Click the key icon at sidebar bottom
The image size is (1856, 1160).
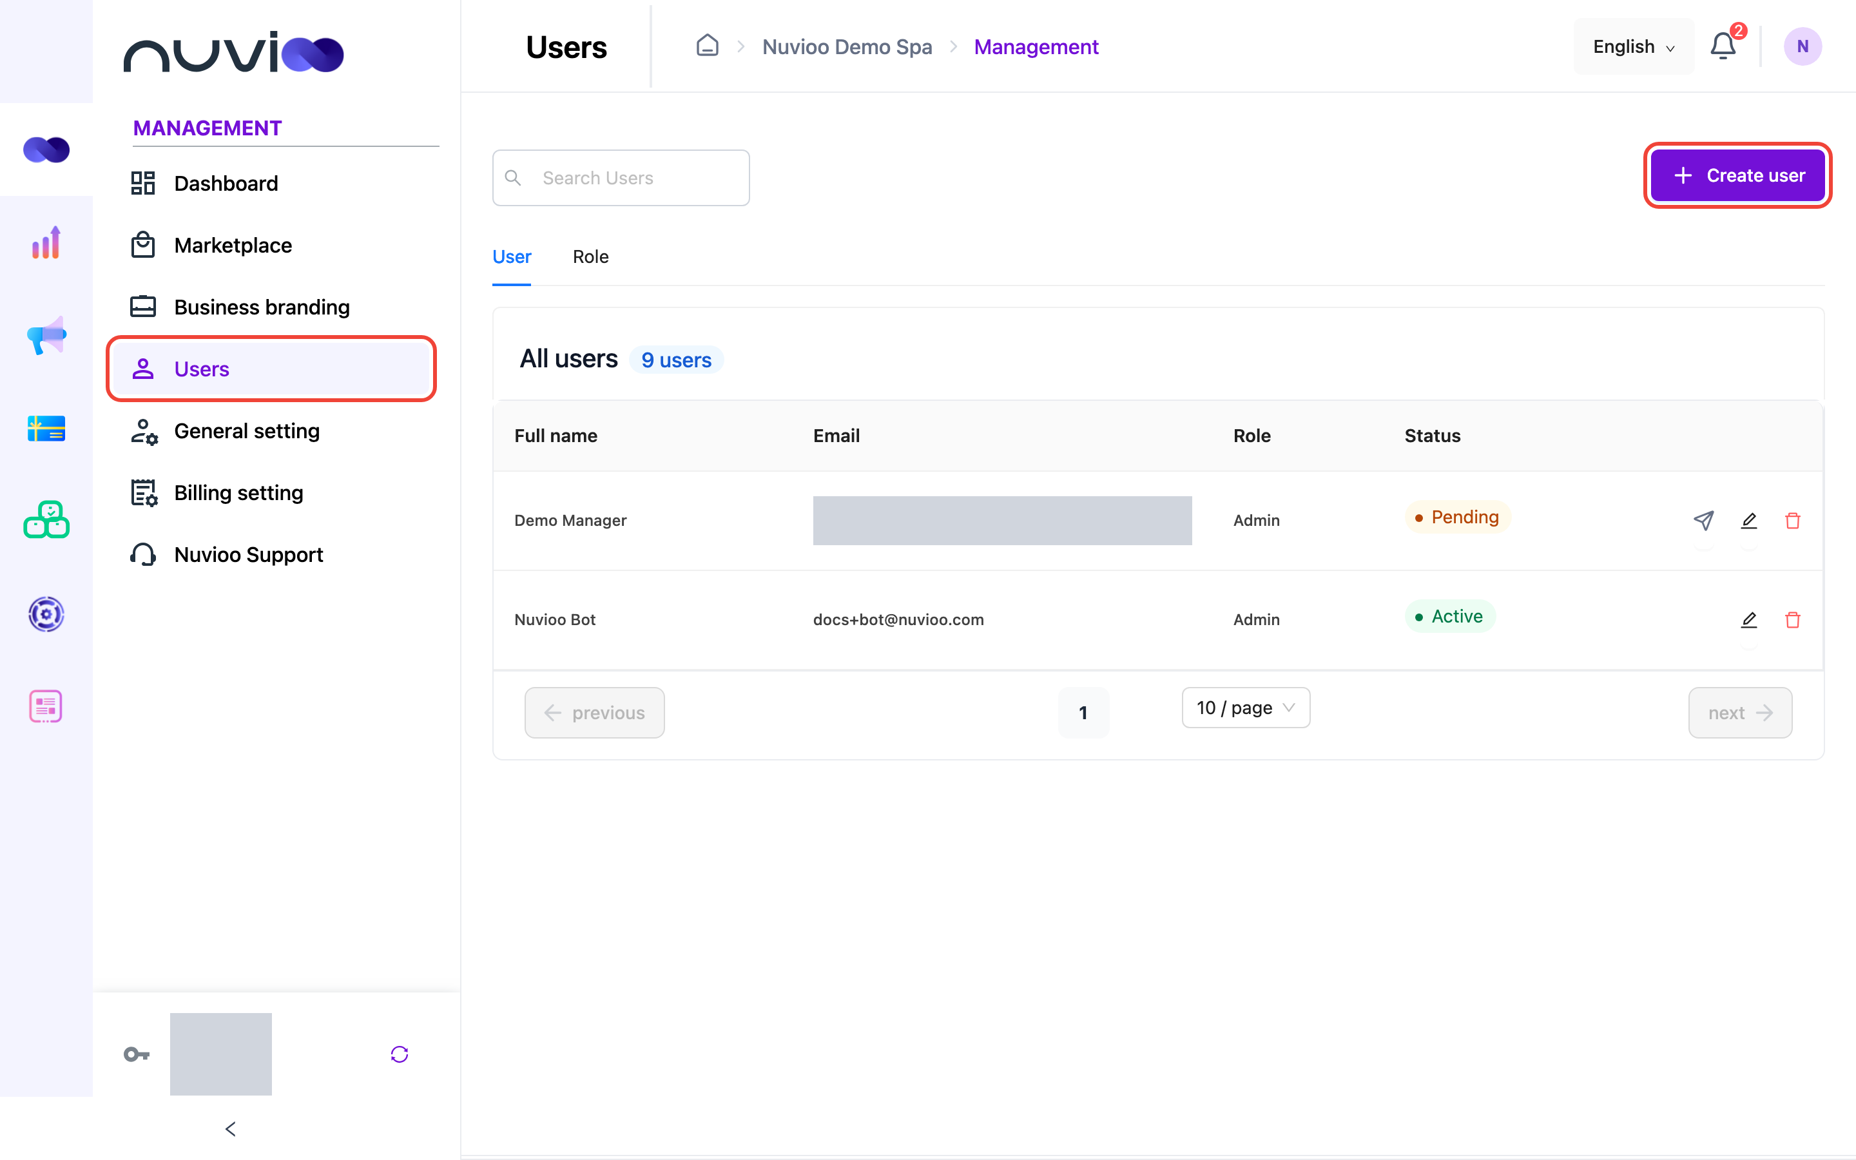[137, 1054]
